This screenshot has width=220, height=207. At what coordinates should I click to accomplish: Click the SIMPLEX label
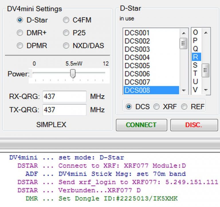51,125
